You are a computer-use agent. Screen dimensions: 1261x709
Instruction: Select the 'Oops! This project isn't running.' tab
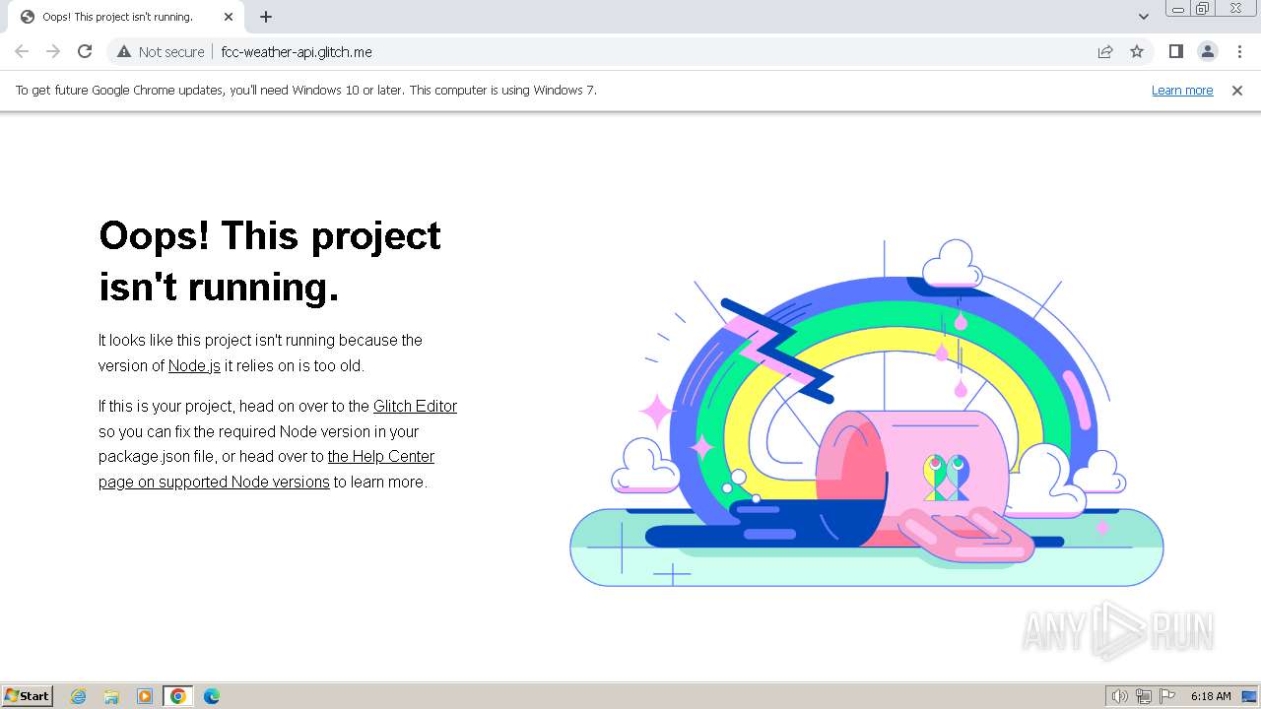click(x=125, y=17)
